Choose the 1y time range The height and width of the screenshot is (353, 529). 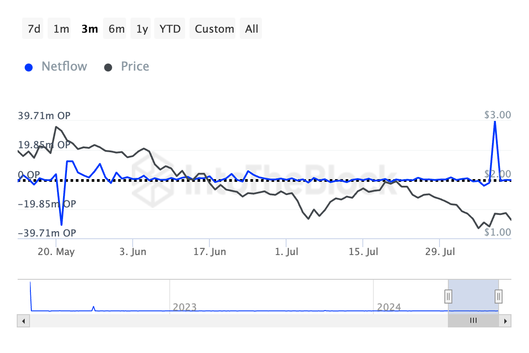click(142, 29)
